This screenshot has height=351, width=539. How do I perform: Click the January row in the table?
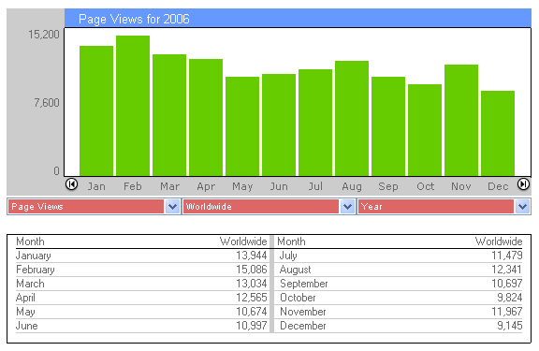(141, 256)
